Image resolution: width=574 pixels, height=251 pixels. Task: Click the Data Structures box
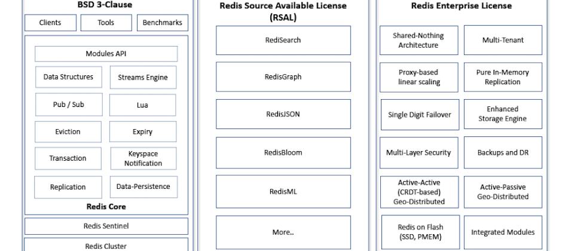pyautogui.click(x=68, y=77)
